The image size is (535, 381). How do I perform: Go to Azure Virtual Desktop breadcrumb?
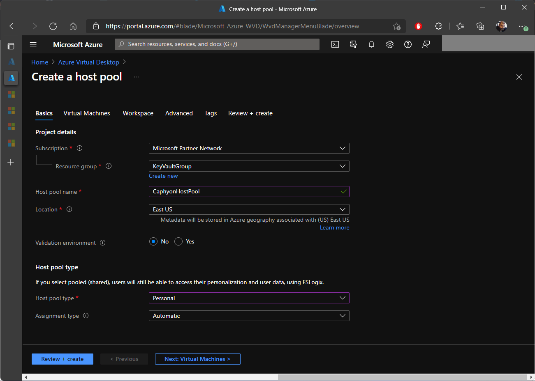[89, 62]
